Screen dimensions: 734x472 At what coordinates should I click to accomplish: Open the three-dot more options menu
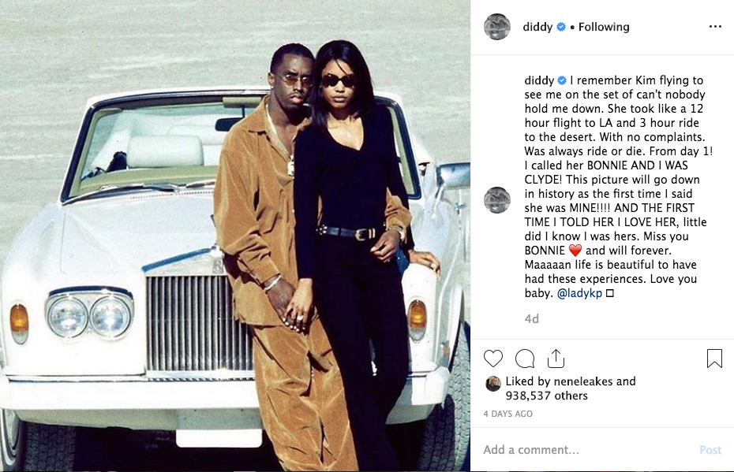coord(715,27)
